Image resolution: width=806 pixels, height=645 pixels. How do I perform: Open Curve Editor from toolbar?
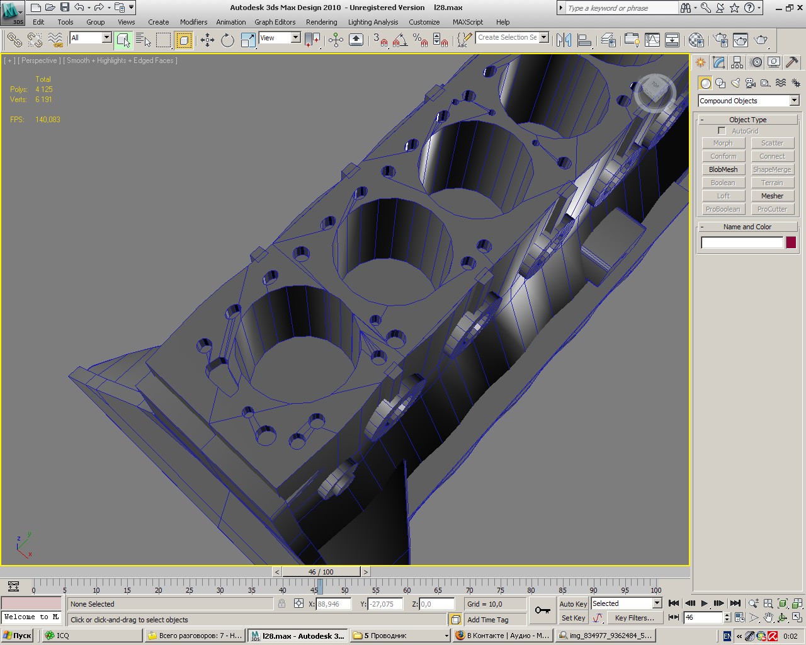[x=652, y=40]
